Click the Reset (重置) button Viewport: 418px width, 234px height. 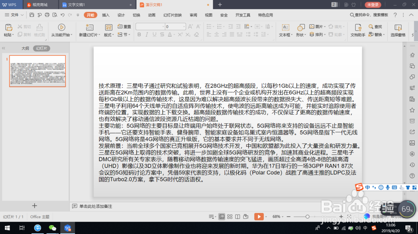[x=125, y=27]
